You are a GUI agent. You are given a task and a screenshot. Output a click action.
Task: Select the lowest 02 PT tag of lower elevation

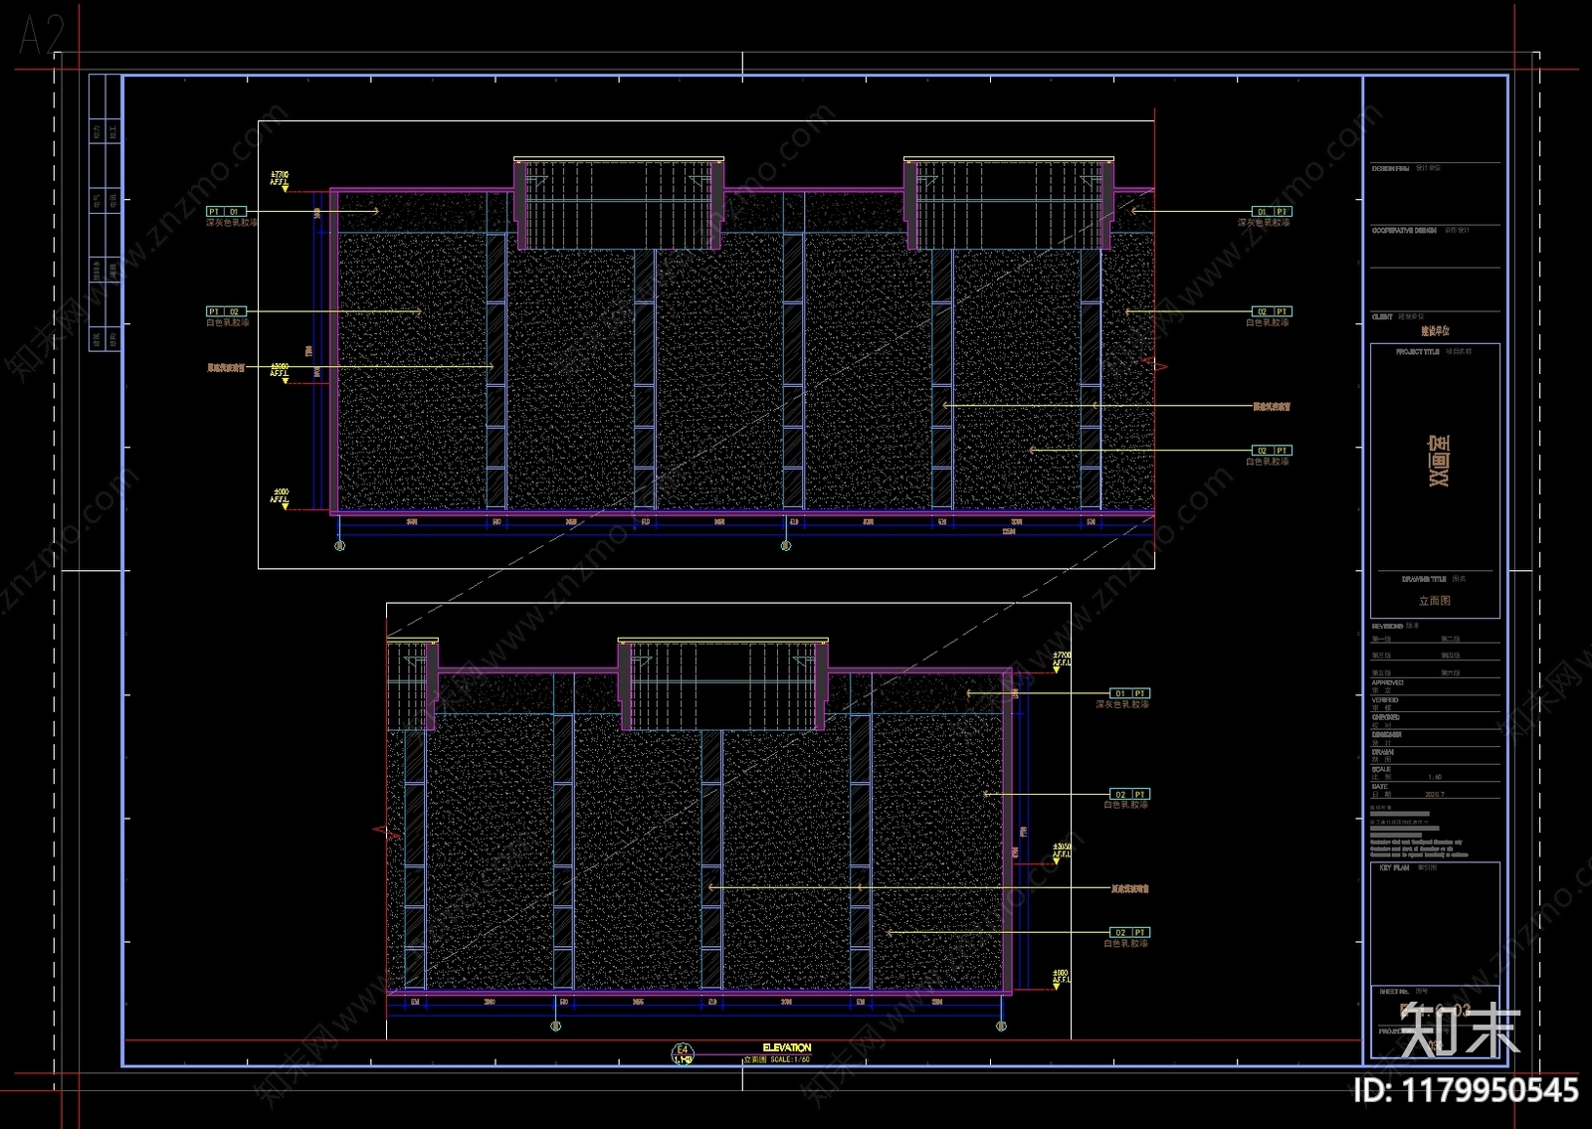(x=1130, y=933)
